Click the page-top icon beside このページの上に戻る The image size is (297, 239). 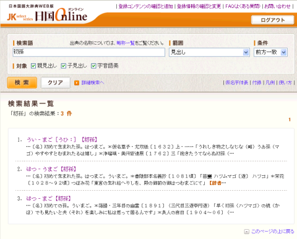(x=246, y=232)
